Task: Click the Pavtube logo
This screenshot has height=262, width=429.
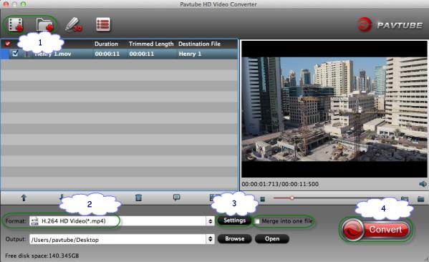Action: click(390, 24)
